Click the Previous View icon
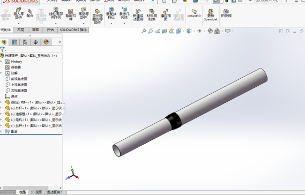 pos(158,31)
